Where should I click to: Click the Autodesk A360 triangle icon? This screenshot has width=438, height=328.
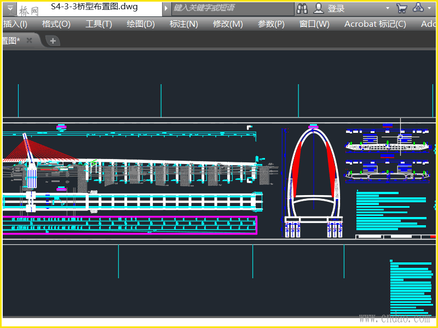[418, 8]
